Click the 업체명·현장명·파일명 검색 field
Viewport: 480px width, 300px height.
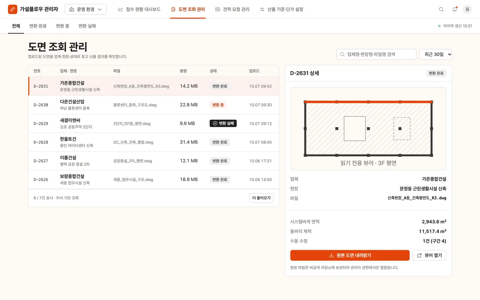tap(376, 54)
